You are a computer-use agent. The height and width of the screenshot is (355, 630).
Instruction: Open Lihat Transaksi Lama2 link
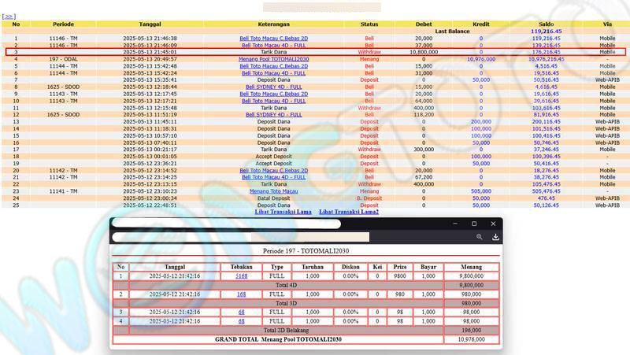(347, 212)
